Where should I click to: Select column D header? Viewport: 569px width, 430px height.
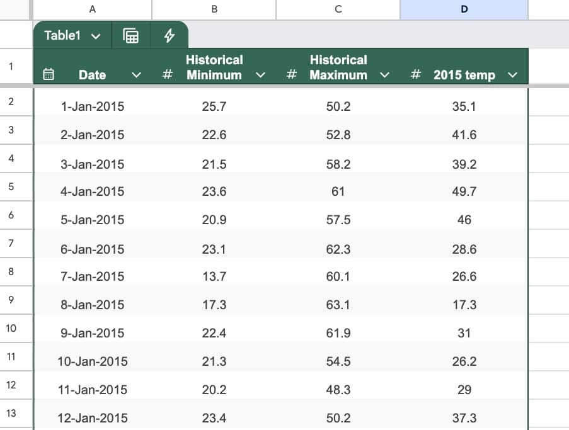point(464,9)
